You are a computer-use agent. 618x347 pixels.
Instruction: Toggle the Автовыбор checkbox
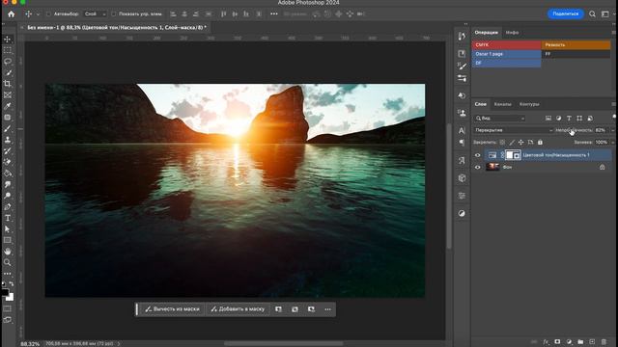[x=48, y=13]
